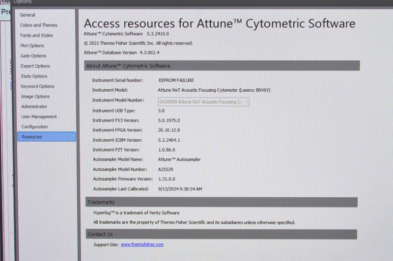This screenshot has height=261, width=393.
Task: Click the dropdown arrow of Instrument Model Number
Action: pos(247,102)
